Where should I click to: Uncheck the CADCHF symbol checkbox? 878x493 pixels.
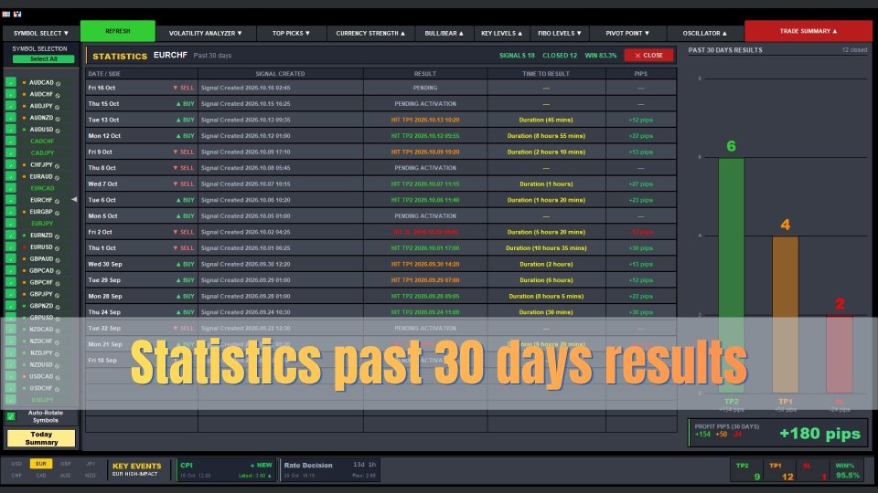11,141
